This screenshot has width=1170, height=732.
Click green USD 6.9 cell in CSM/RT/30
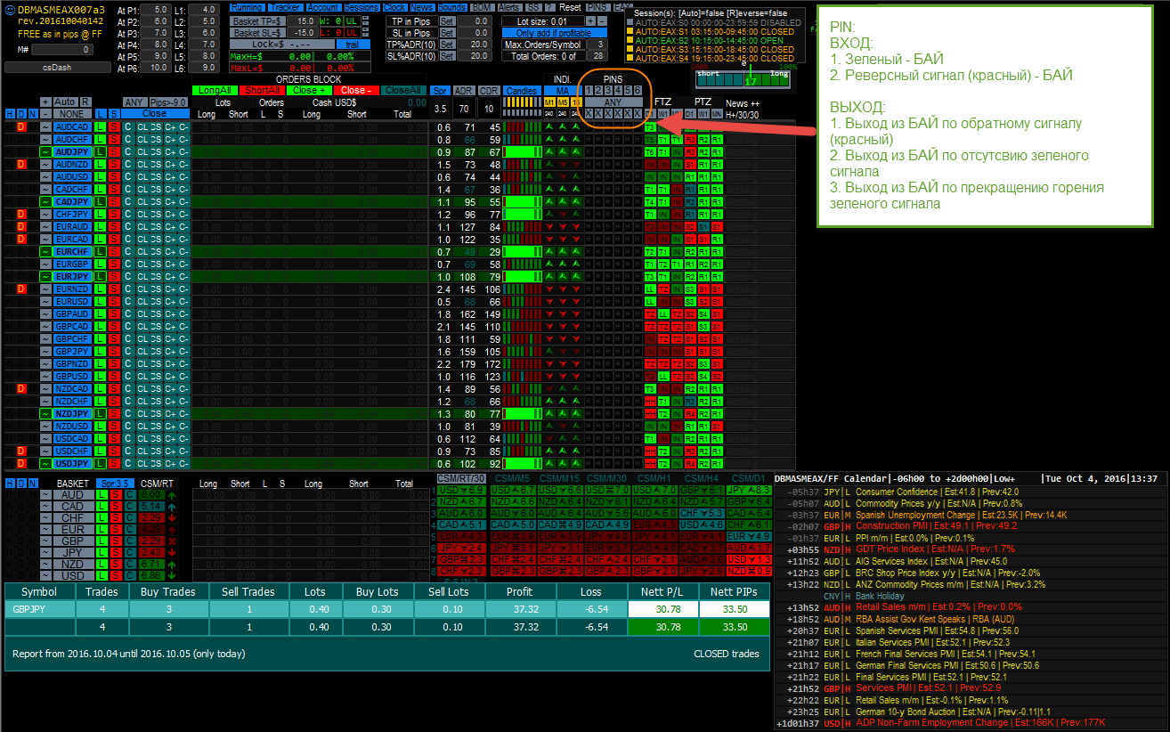coord(460,490)
